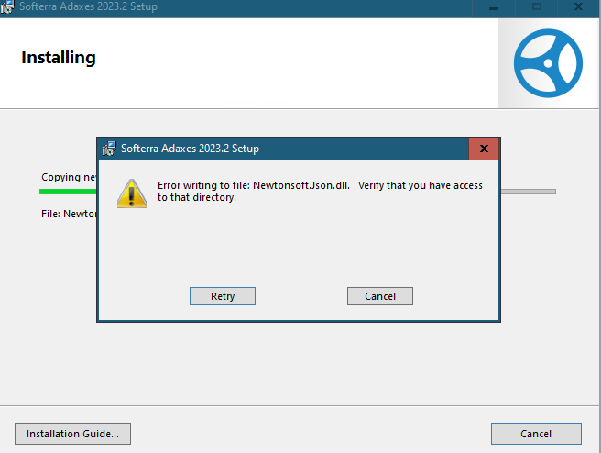Click Cancel in the error dialog
The image size is (601, 453).
coord(380,296)
